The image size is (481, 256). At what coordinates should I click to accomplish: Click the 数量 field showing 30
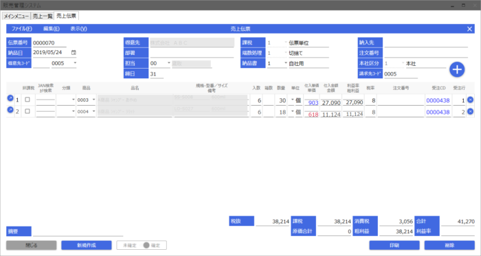tap(281, 100)
